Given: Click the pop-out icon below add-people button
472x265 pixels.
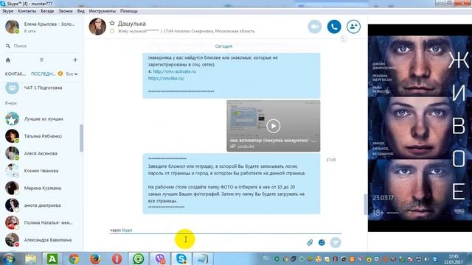Looking at the screenshot, I should click(344, 39).
